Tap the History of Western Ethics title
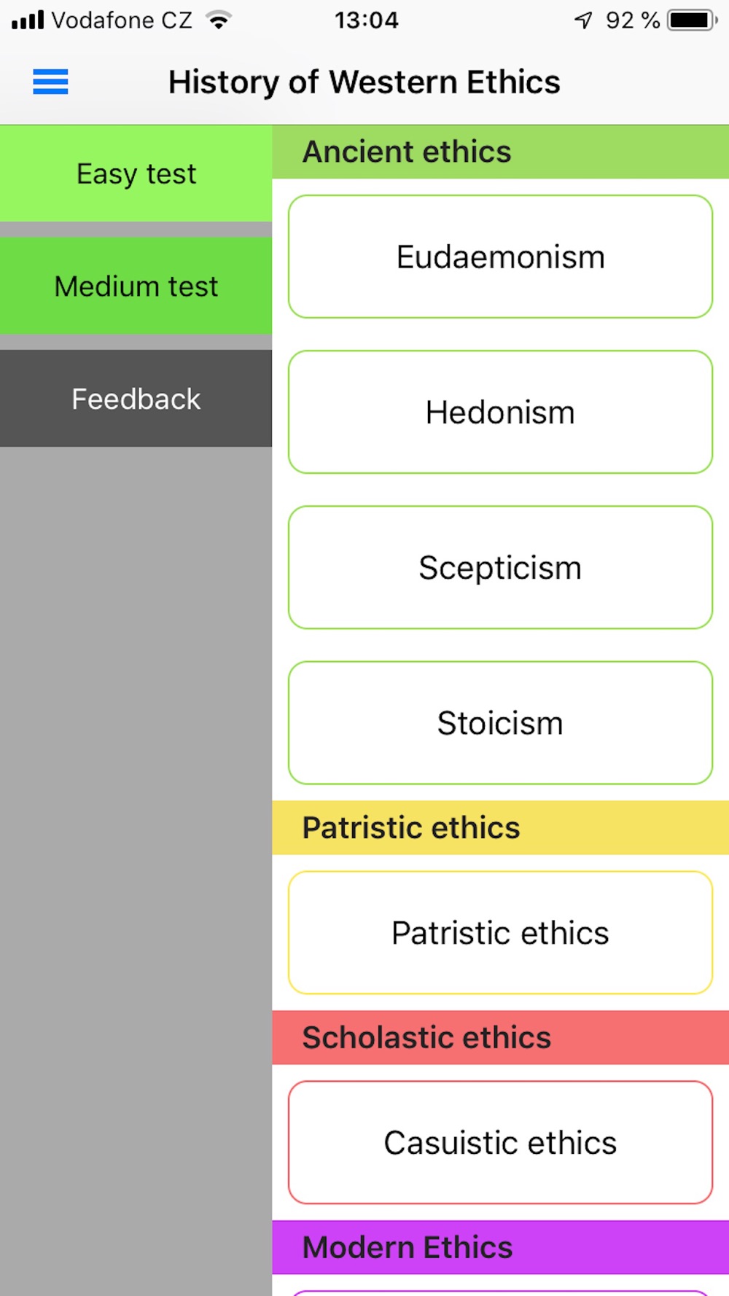 (364, 82)
